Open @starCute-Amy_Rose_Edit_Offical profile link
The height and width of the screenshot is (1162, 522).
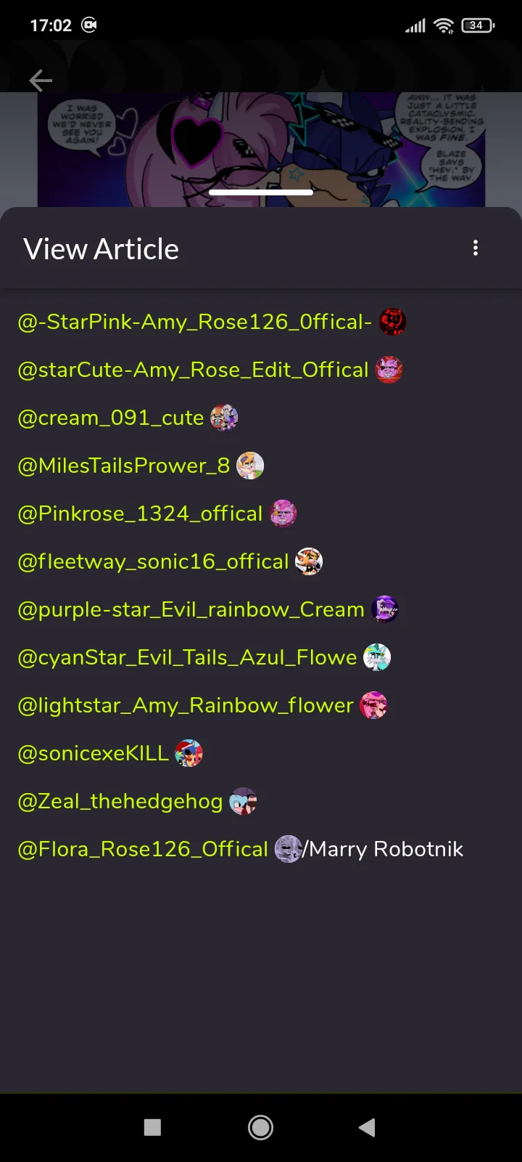(x=193, y=370)
